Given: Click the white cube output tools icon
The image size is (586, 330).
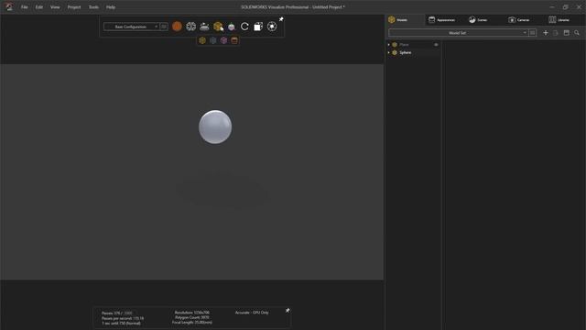Looking at the screenshot, I should [x=258, y=27].
